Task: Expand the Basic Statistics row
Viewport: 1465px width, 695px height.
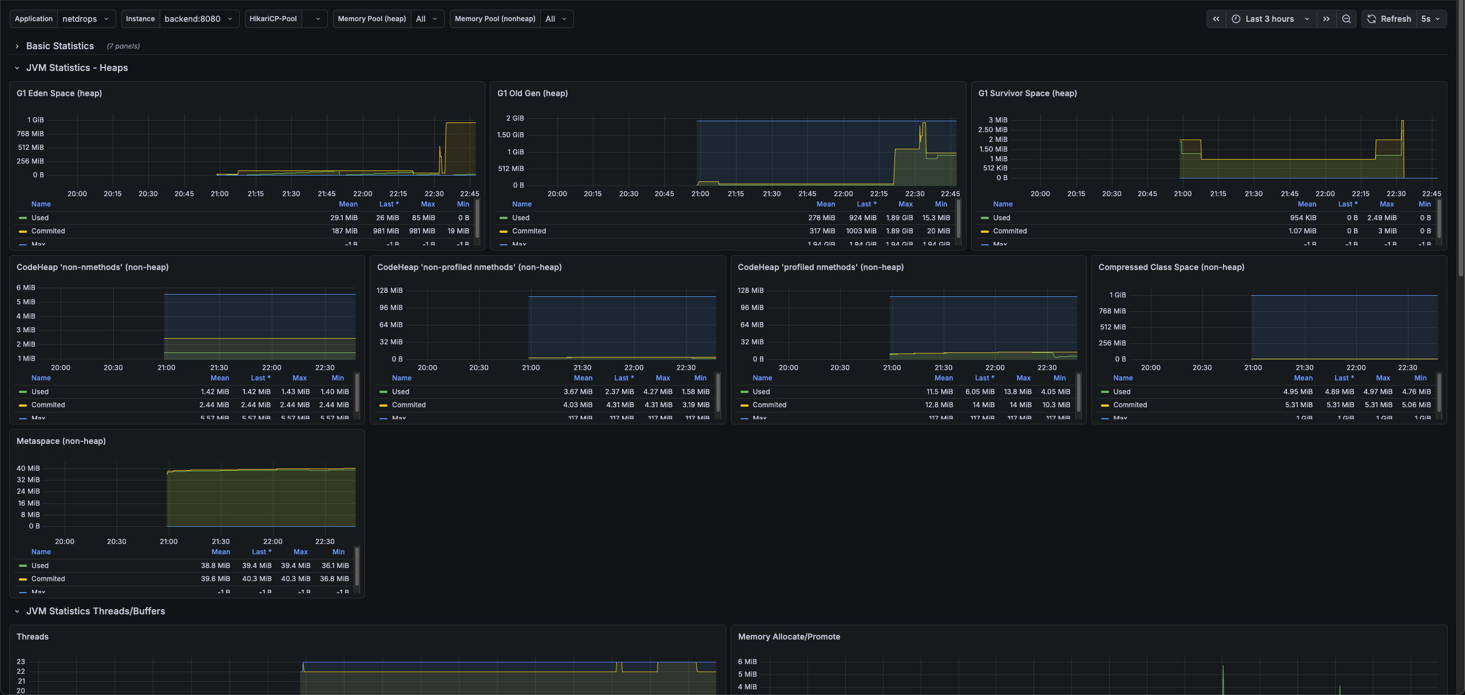Action: click(60, 46)
